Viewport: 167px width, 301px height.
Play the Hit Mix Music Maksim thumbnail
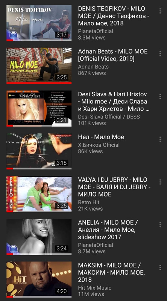click(39, 280)
